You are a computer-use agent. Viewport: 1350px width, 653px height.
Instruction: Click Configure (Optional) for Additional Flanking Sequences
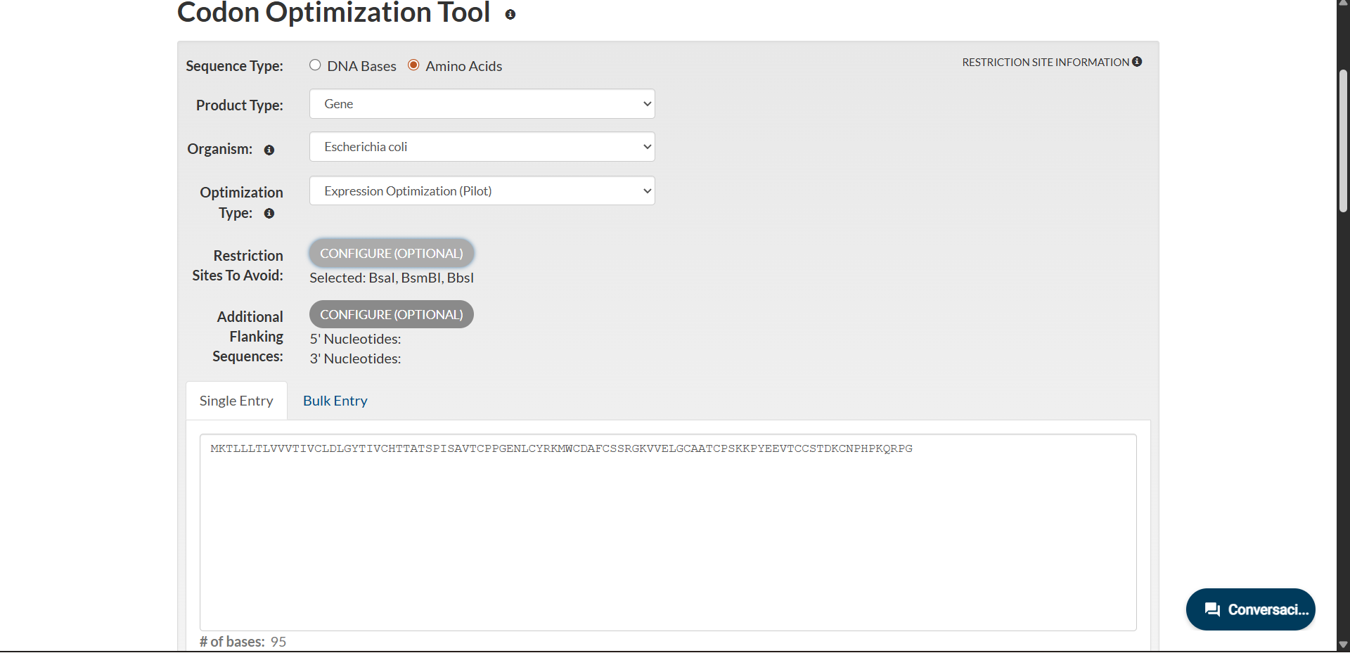pos(392,314)
